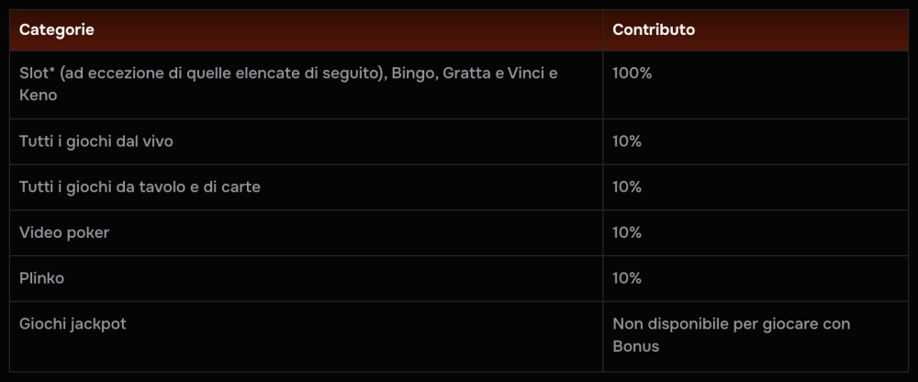The image size is (918, 382).
Task: Click the 10% value beside Video poker
Action: pos(627,233)
